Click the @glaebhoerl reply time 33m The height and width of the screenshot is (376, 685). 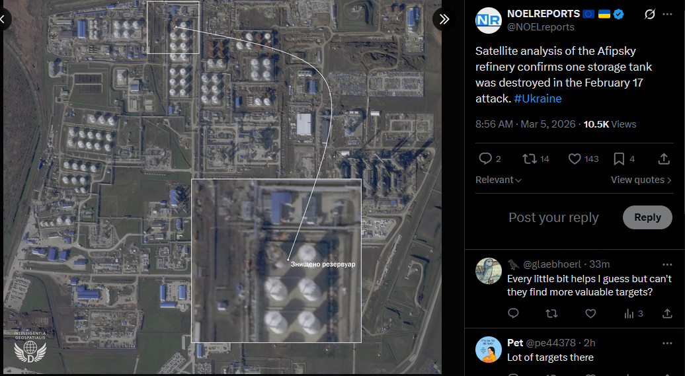[599, 264]
